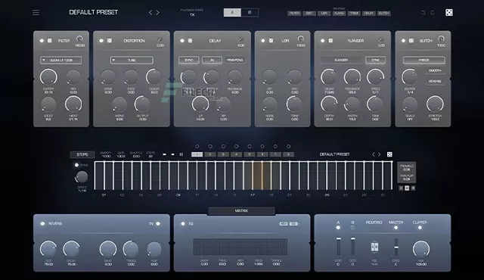Click the Glitch Freeze button
This screenshot has width=484, height=280.
pos(423,61)
